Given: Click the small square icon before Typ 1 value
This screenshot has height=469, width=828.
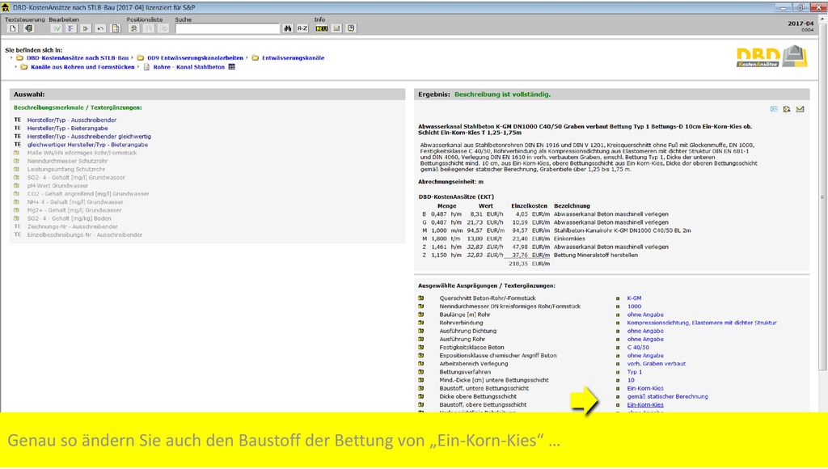Looking at the screenshot, I should point(618,372).
